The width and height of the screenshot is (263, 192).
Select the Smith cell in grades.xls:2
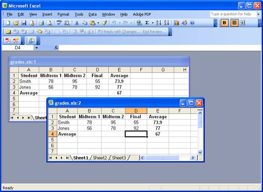click(67, 123)
